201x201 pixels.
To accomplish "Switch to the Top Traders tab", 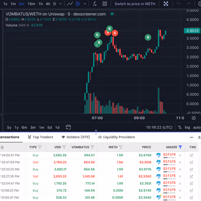I will 41,137.
